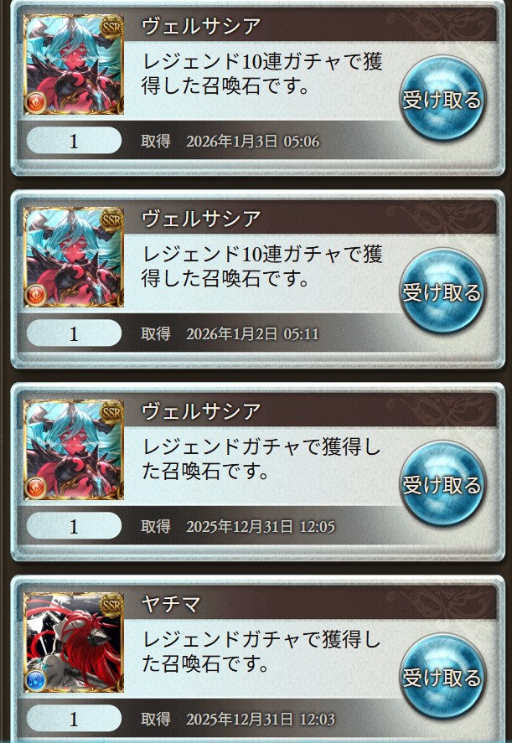Open the first Versusia summon thumbnail

[74, 64]
